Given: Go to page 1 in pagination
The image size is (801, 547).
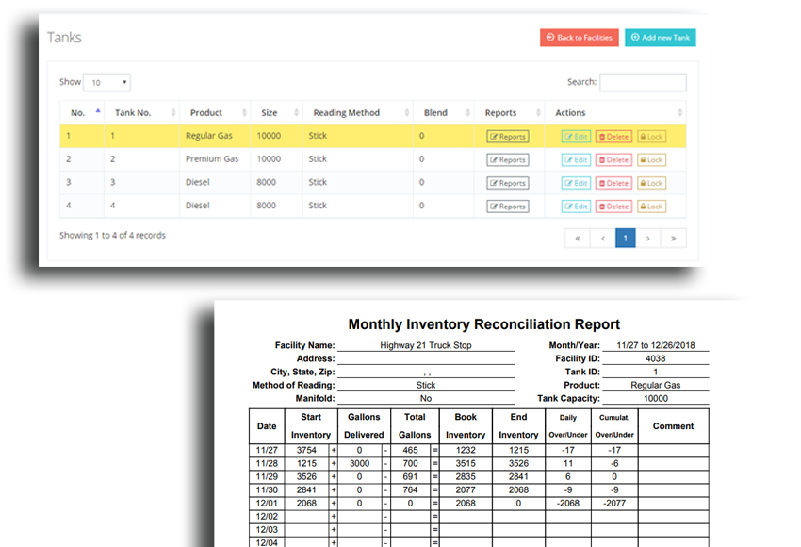Looking at the screenshot, I should (x=625, y=239).
